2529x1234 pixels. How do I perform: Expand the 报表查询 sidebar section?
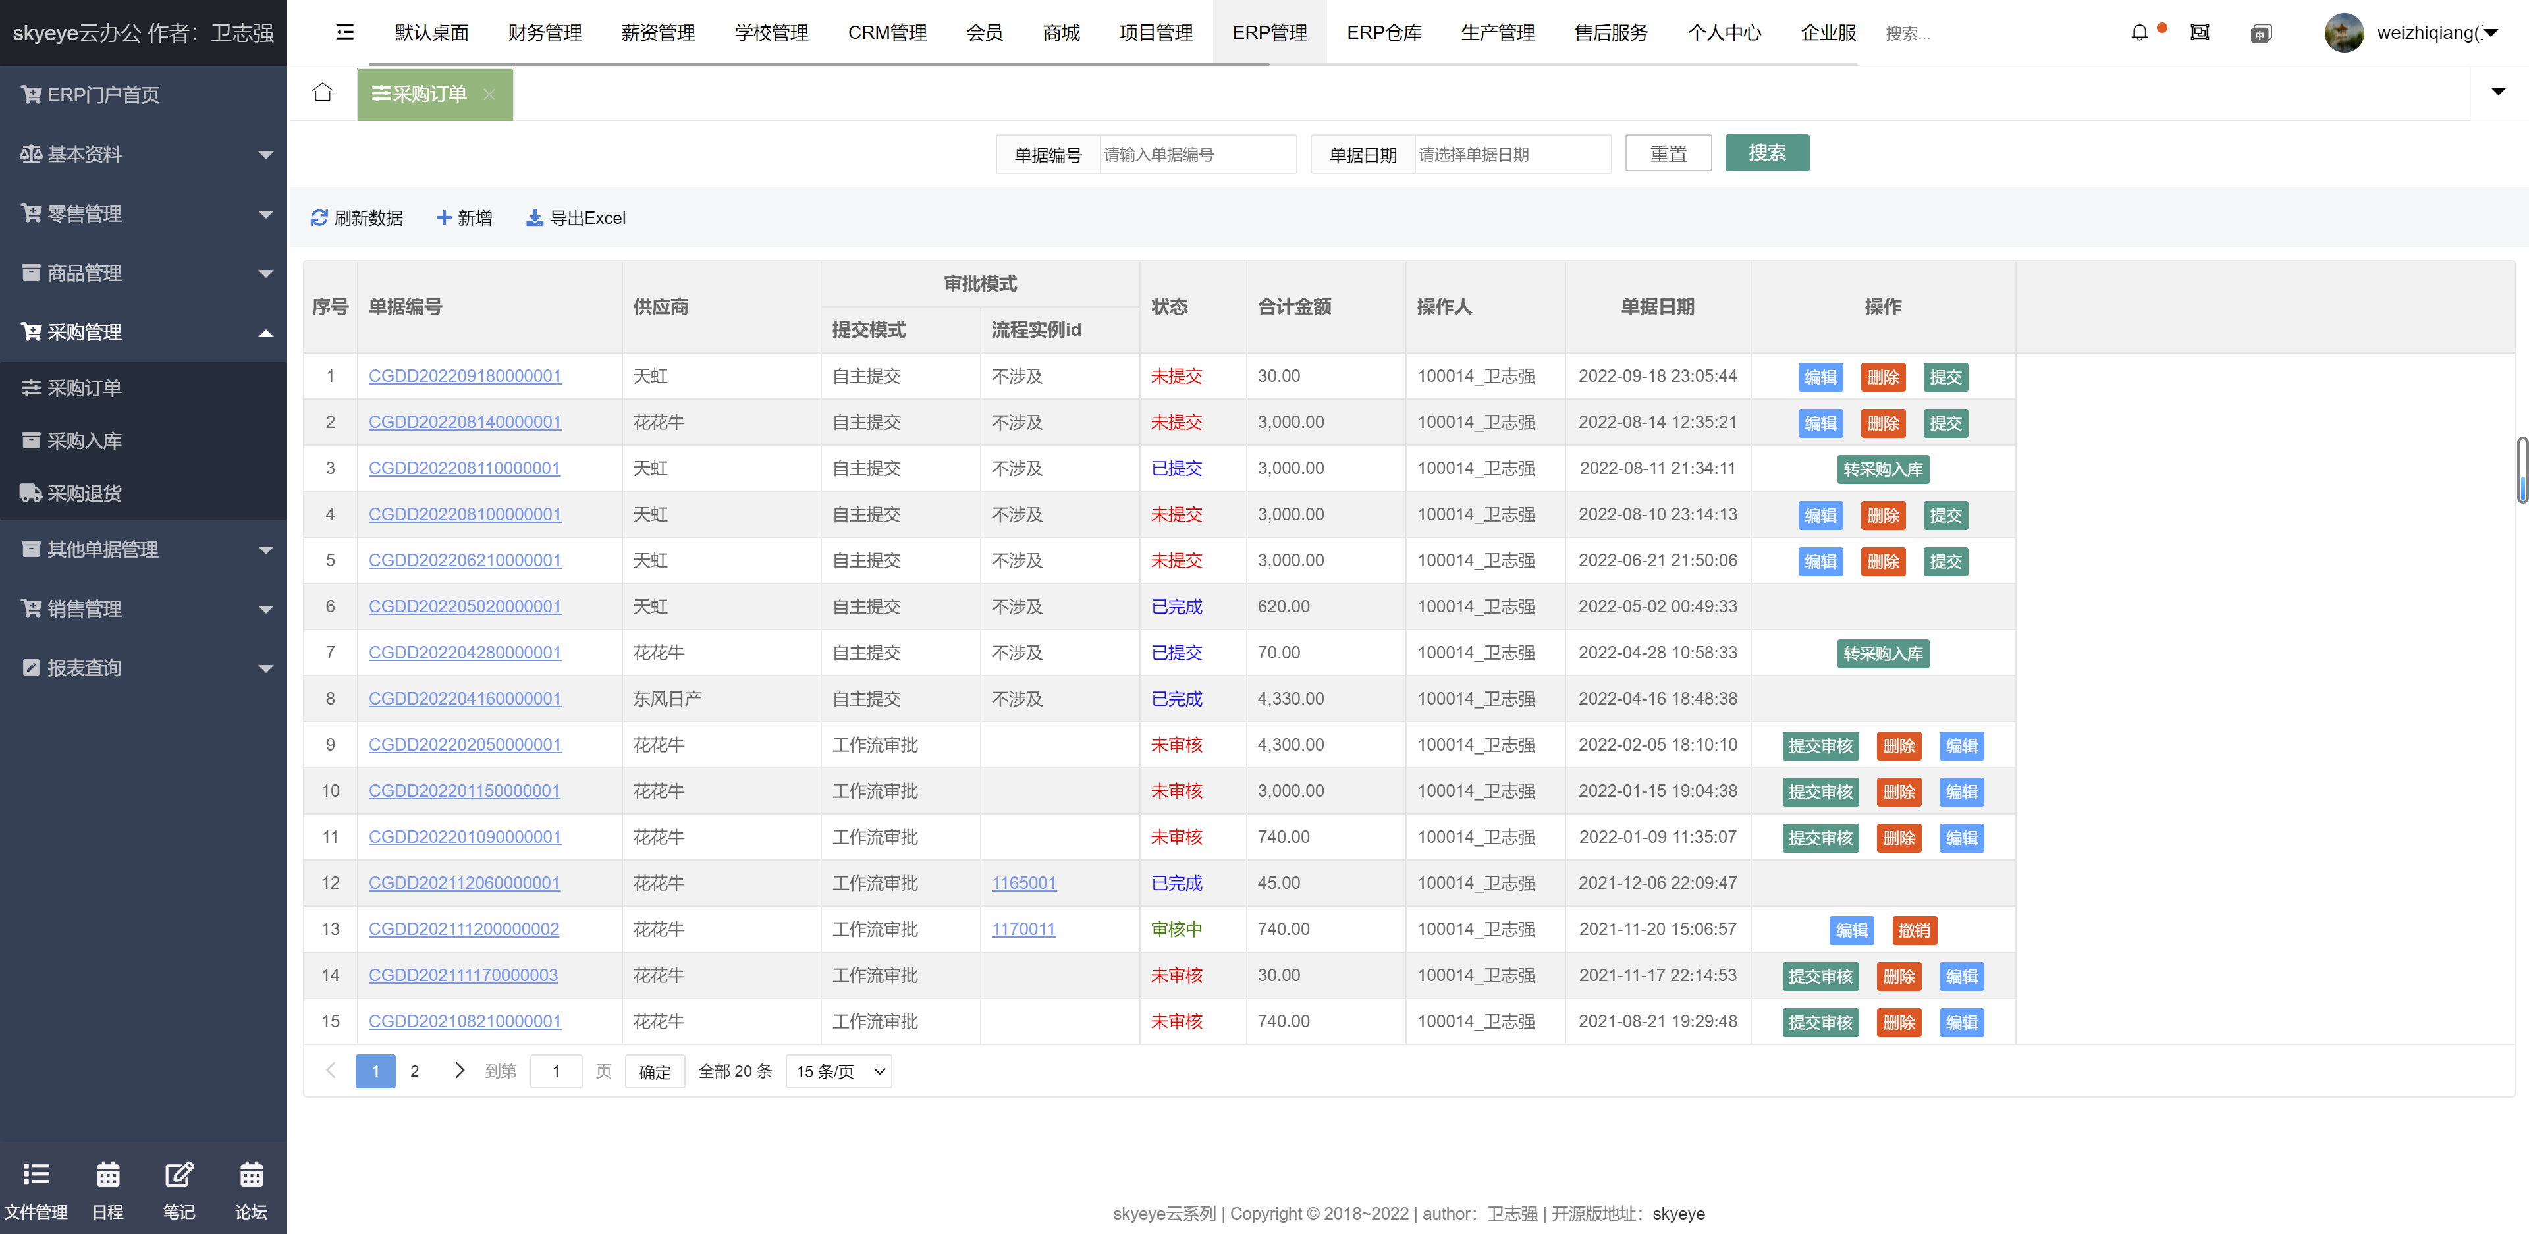click(145, 666)
